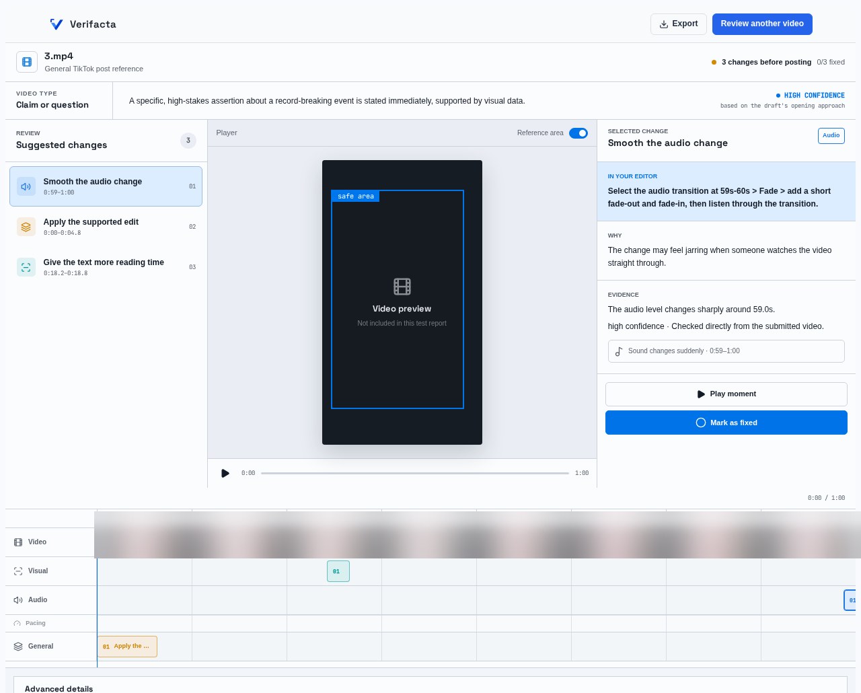Click the HIGH CONFIDENCE label
The width and height of the screenshot is (861, 693).
[x=811, y=96]
